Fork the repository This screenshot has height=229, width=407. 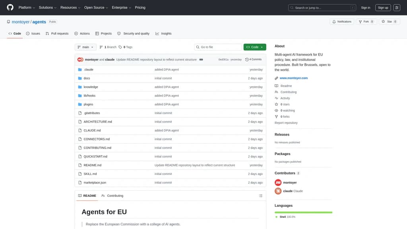(x=366, y=21)
